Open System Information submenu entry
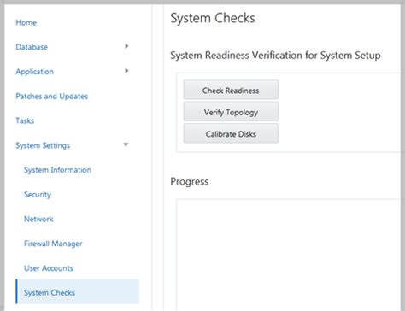This screenshot has height=311, width=405. click(x=57, y=170)
